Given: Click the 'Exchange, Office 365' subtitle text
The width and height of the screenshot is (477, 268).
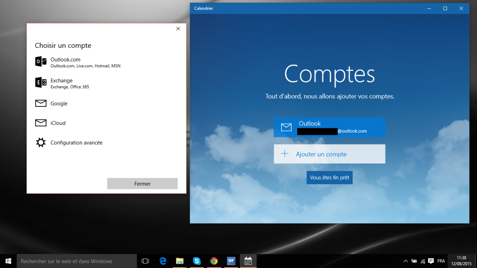Looking at the screenshot, I should pyautogui.click(x=70, y=87).
